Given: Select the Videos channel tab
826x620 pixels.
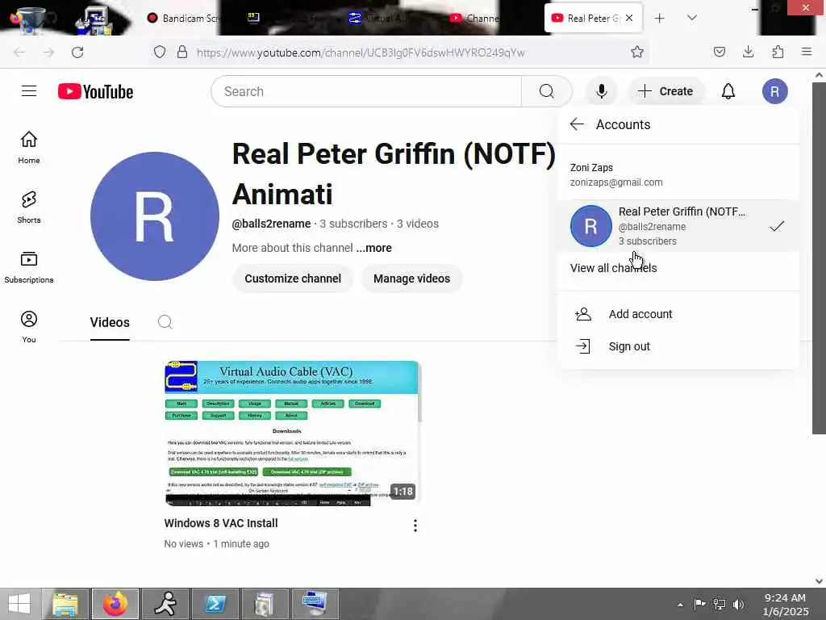Looking at the screenshot, I should [110, 322].
